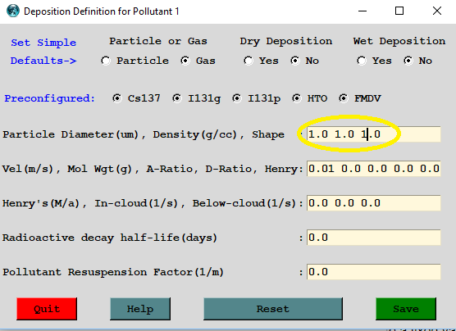Click the HYSPLIT globe icon in title bar

point(13,11)
